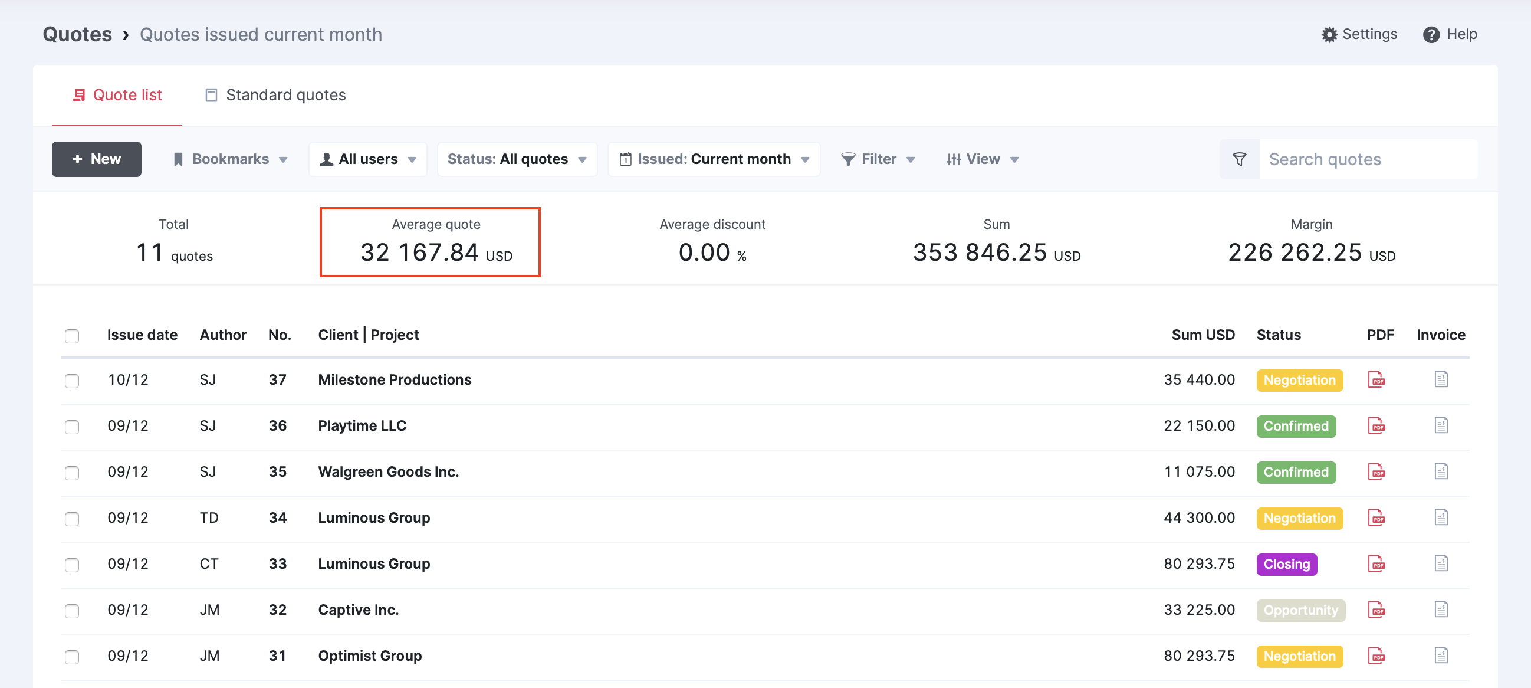Viewport: 1531px width, 688px height.
Task: Open the Captive Inc. quote
Action: [359, 610]
